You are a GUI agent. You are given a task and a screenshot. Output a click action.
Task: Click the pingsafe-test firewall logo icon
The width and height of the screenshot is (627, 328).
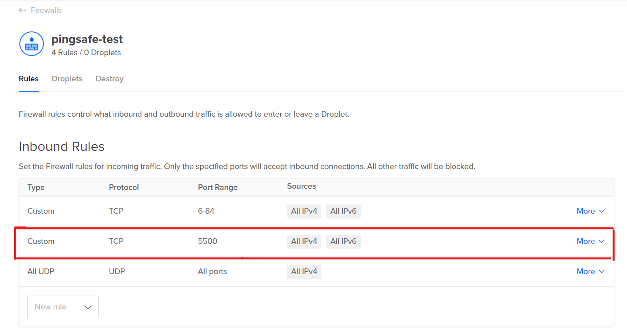click(31, 43)
